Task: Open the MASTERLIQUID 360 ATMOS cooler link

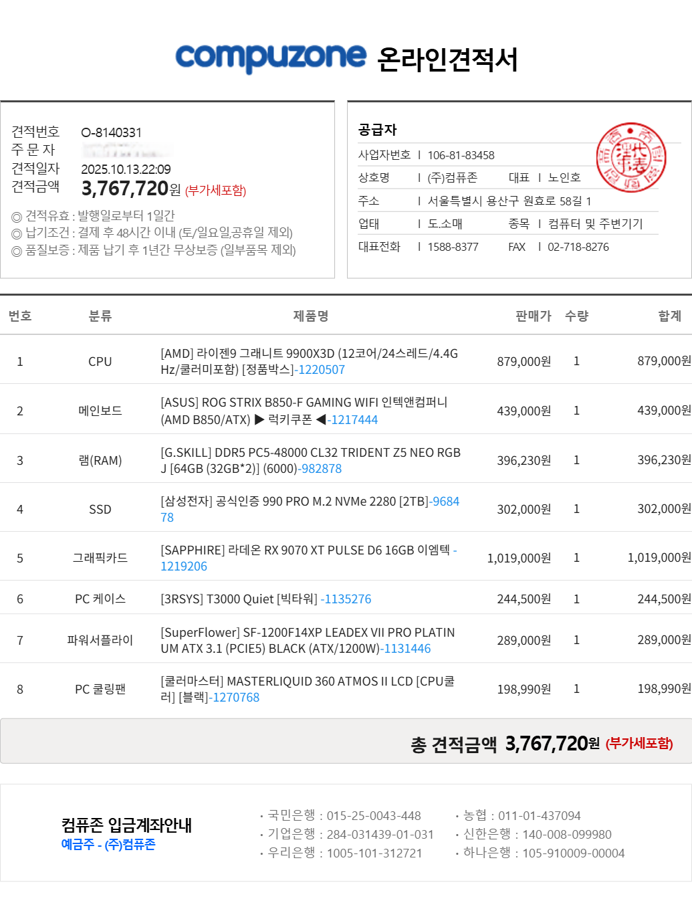Action: (x=235, y=698)
